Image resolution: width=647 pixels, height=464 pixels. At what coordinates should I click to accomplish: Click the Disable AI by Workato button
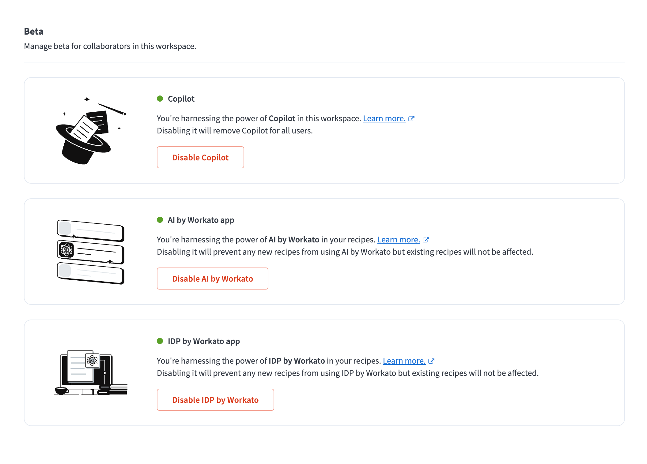[213, 279]
